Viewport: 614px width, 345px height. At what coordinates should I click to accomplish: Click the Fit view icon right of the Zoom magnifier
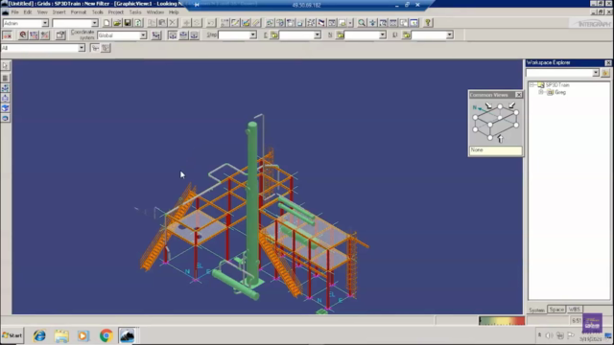tap(372, 23)
